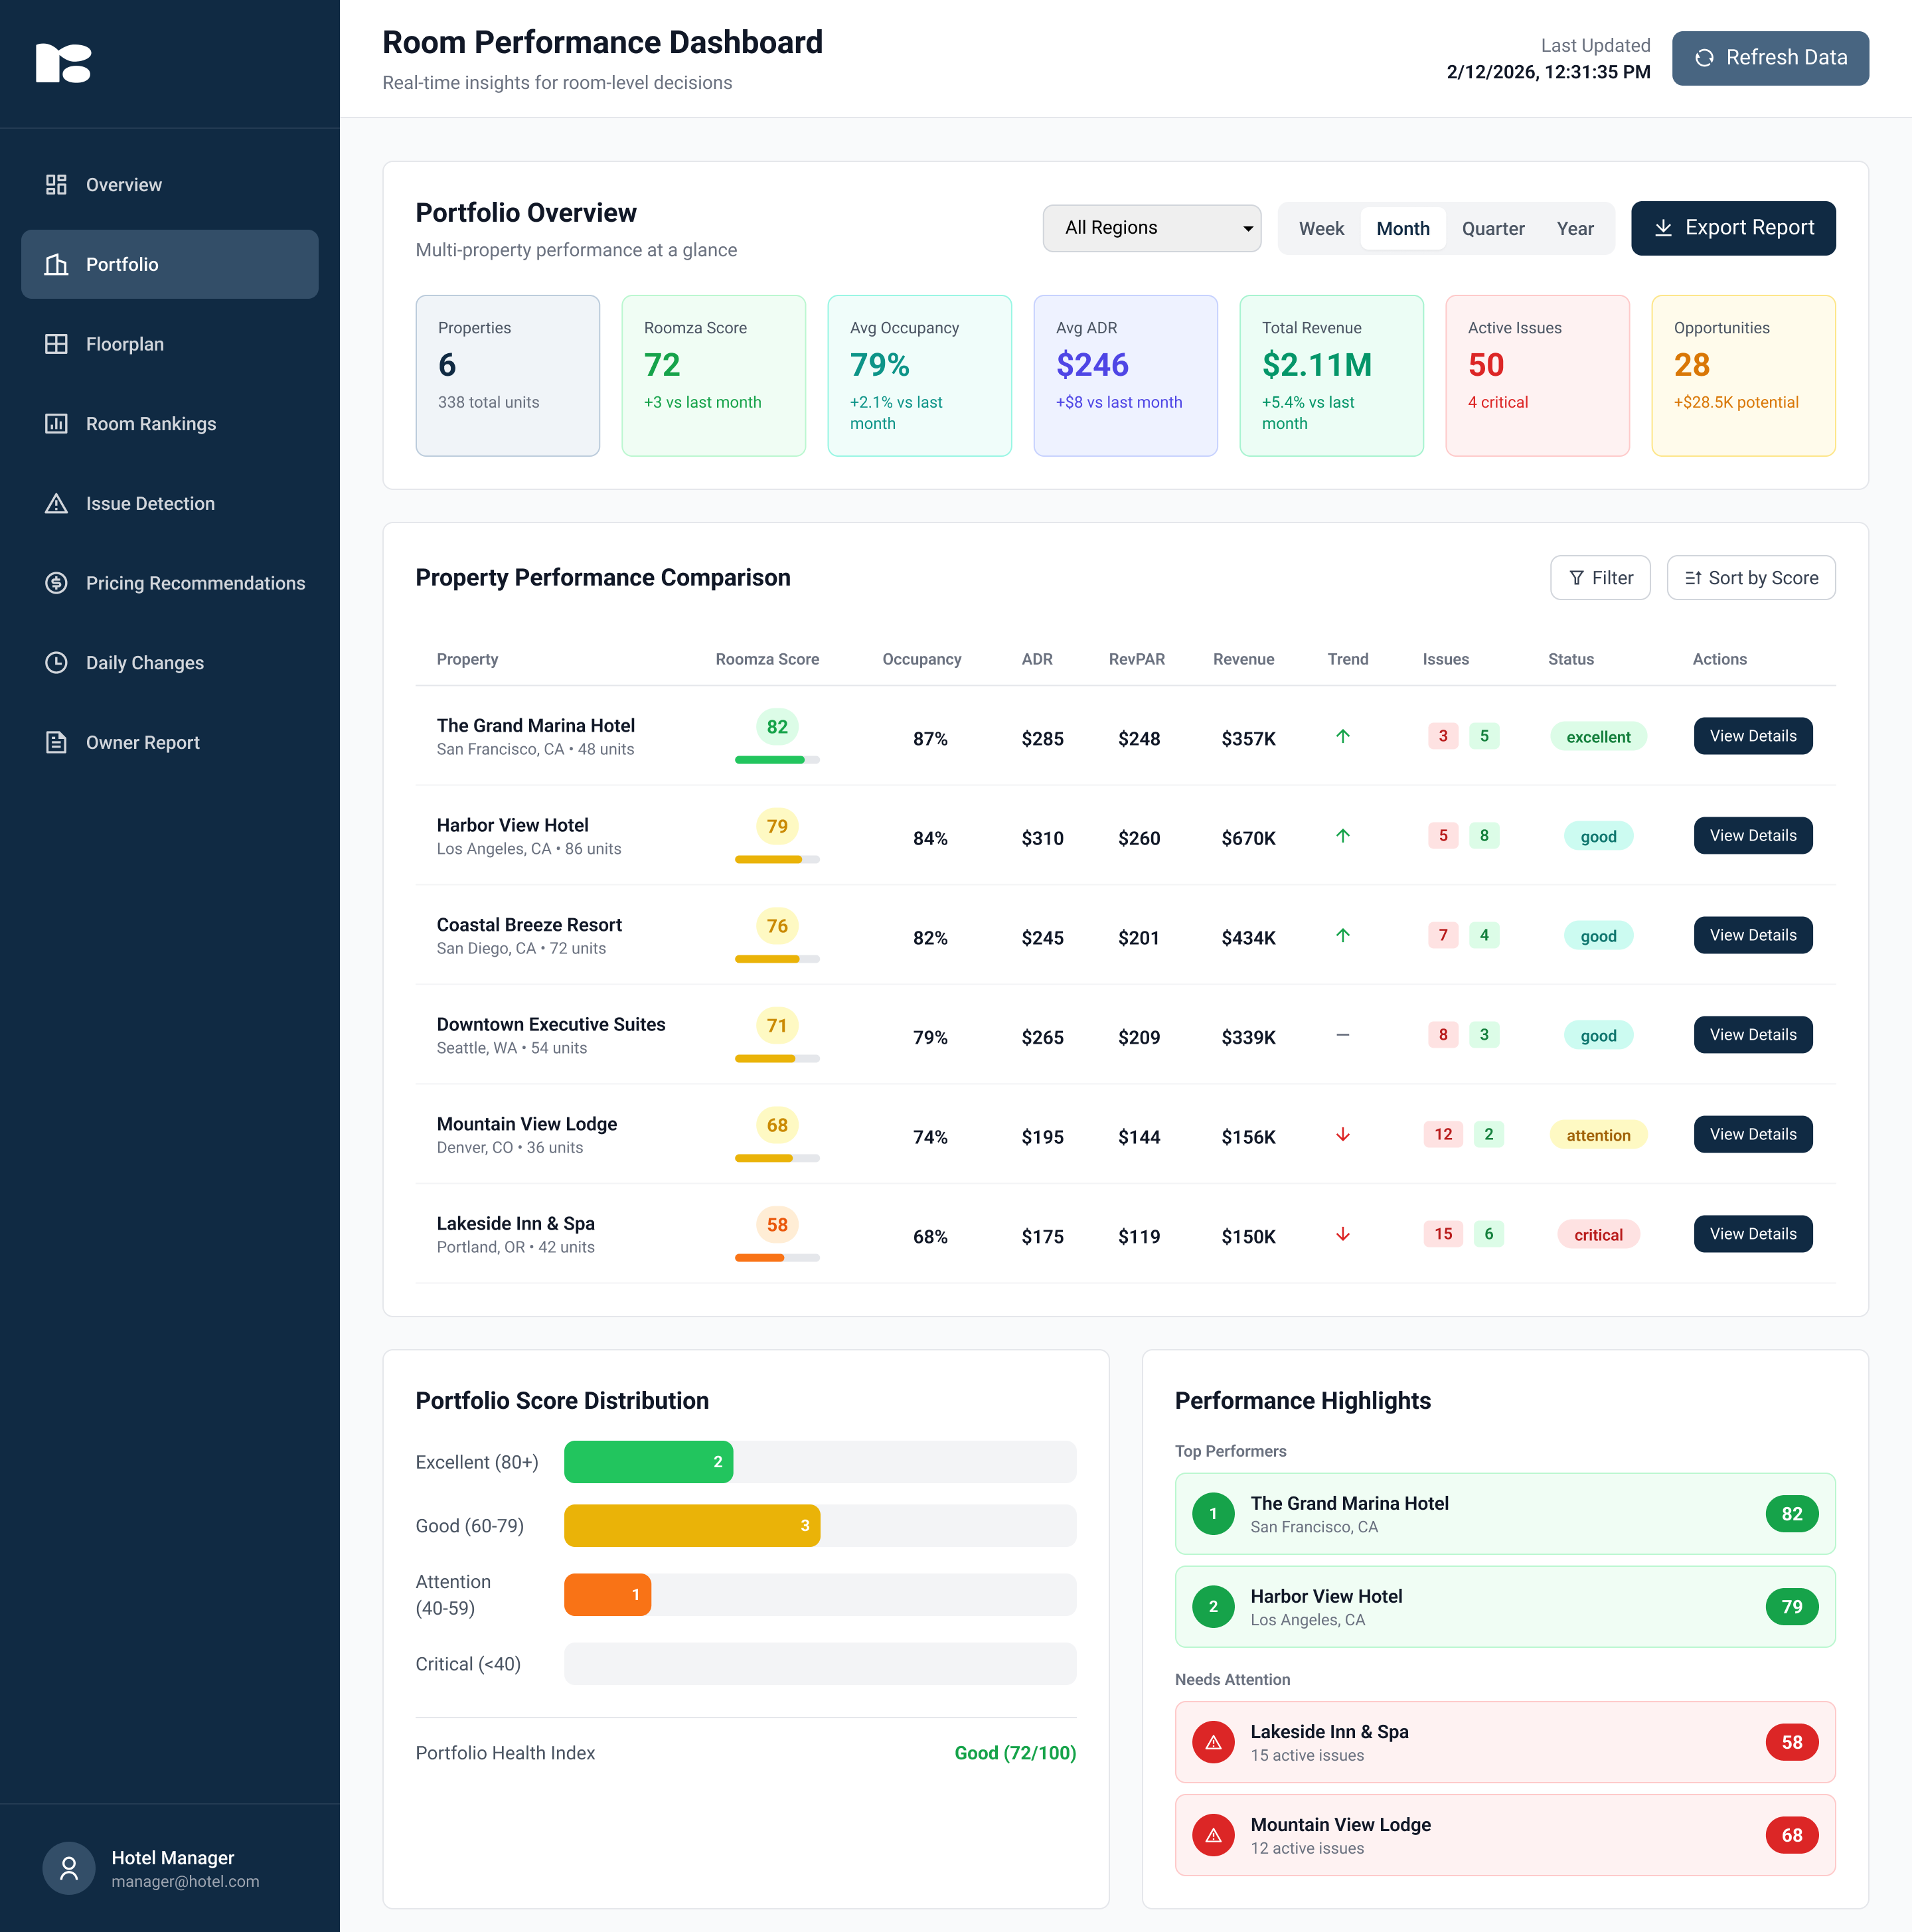The image size is (1912, 1932).
Task: Open the Issue Detection panel
Action: click(x=150, y=503)
